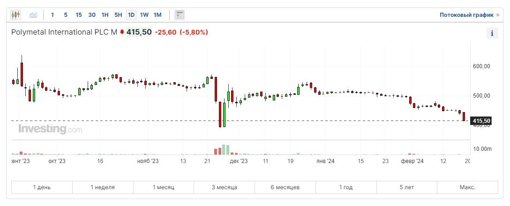Choose the 1 год range tab

346,187
